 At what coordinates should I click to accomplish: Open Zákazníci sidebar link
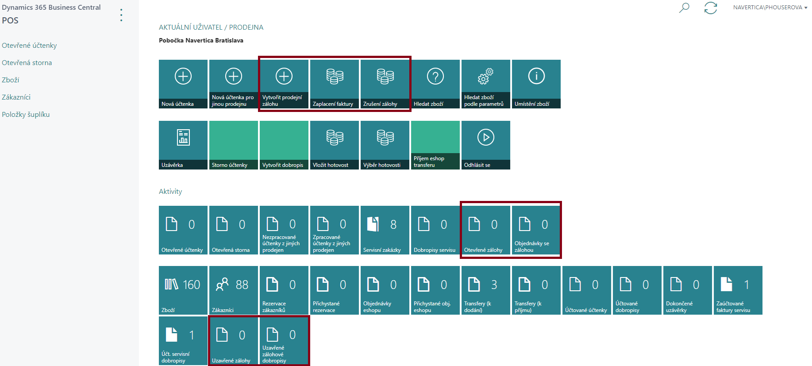pos(16,97)
